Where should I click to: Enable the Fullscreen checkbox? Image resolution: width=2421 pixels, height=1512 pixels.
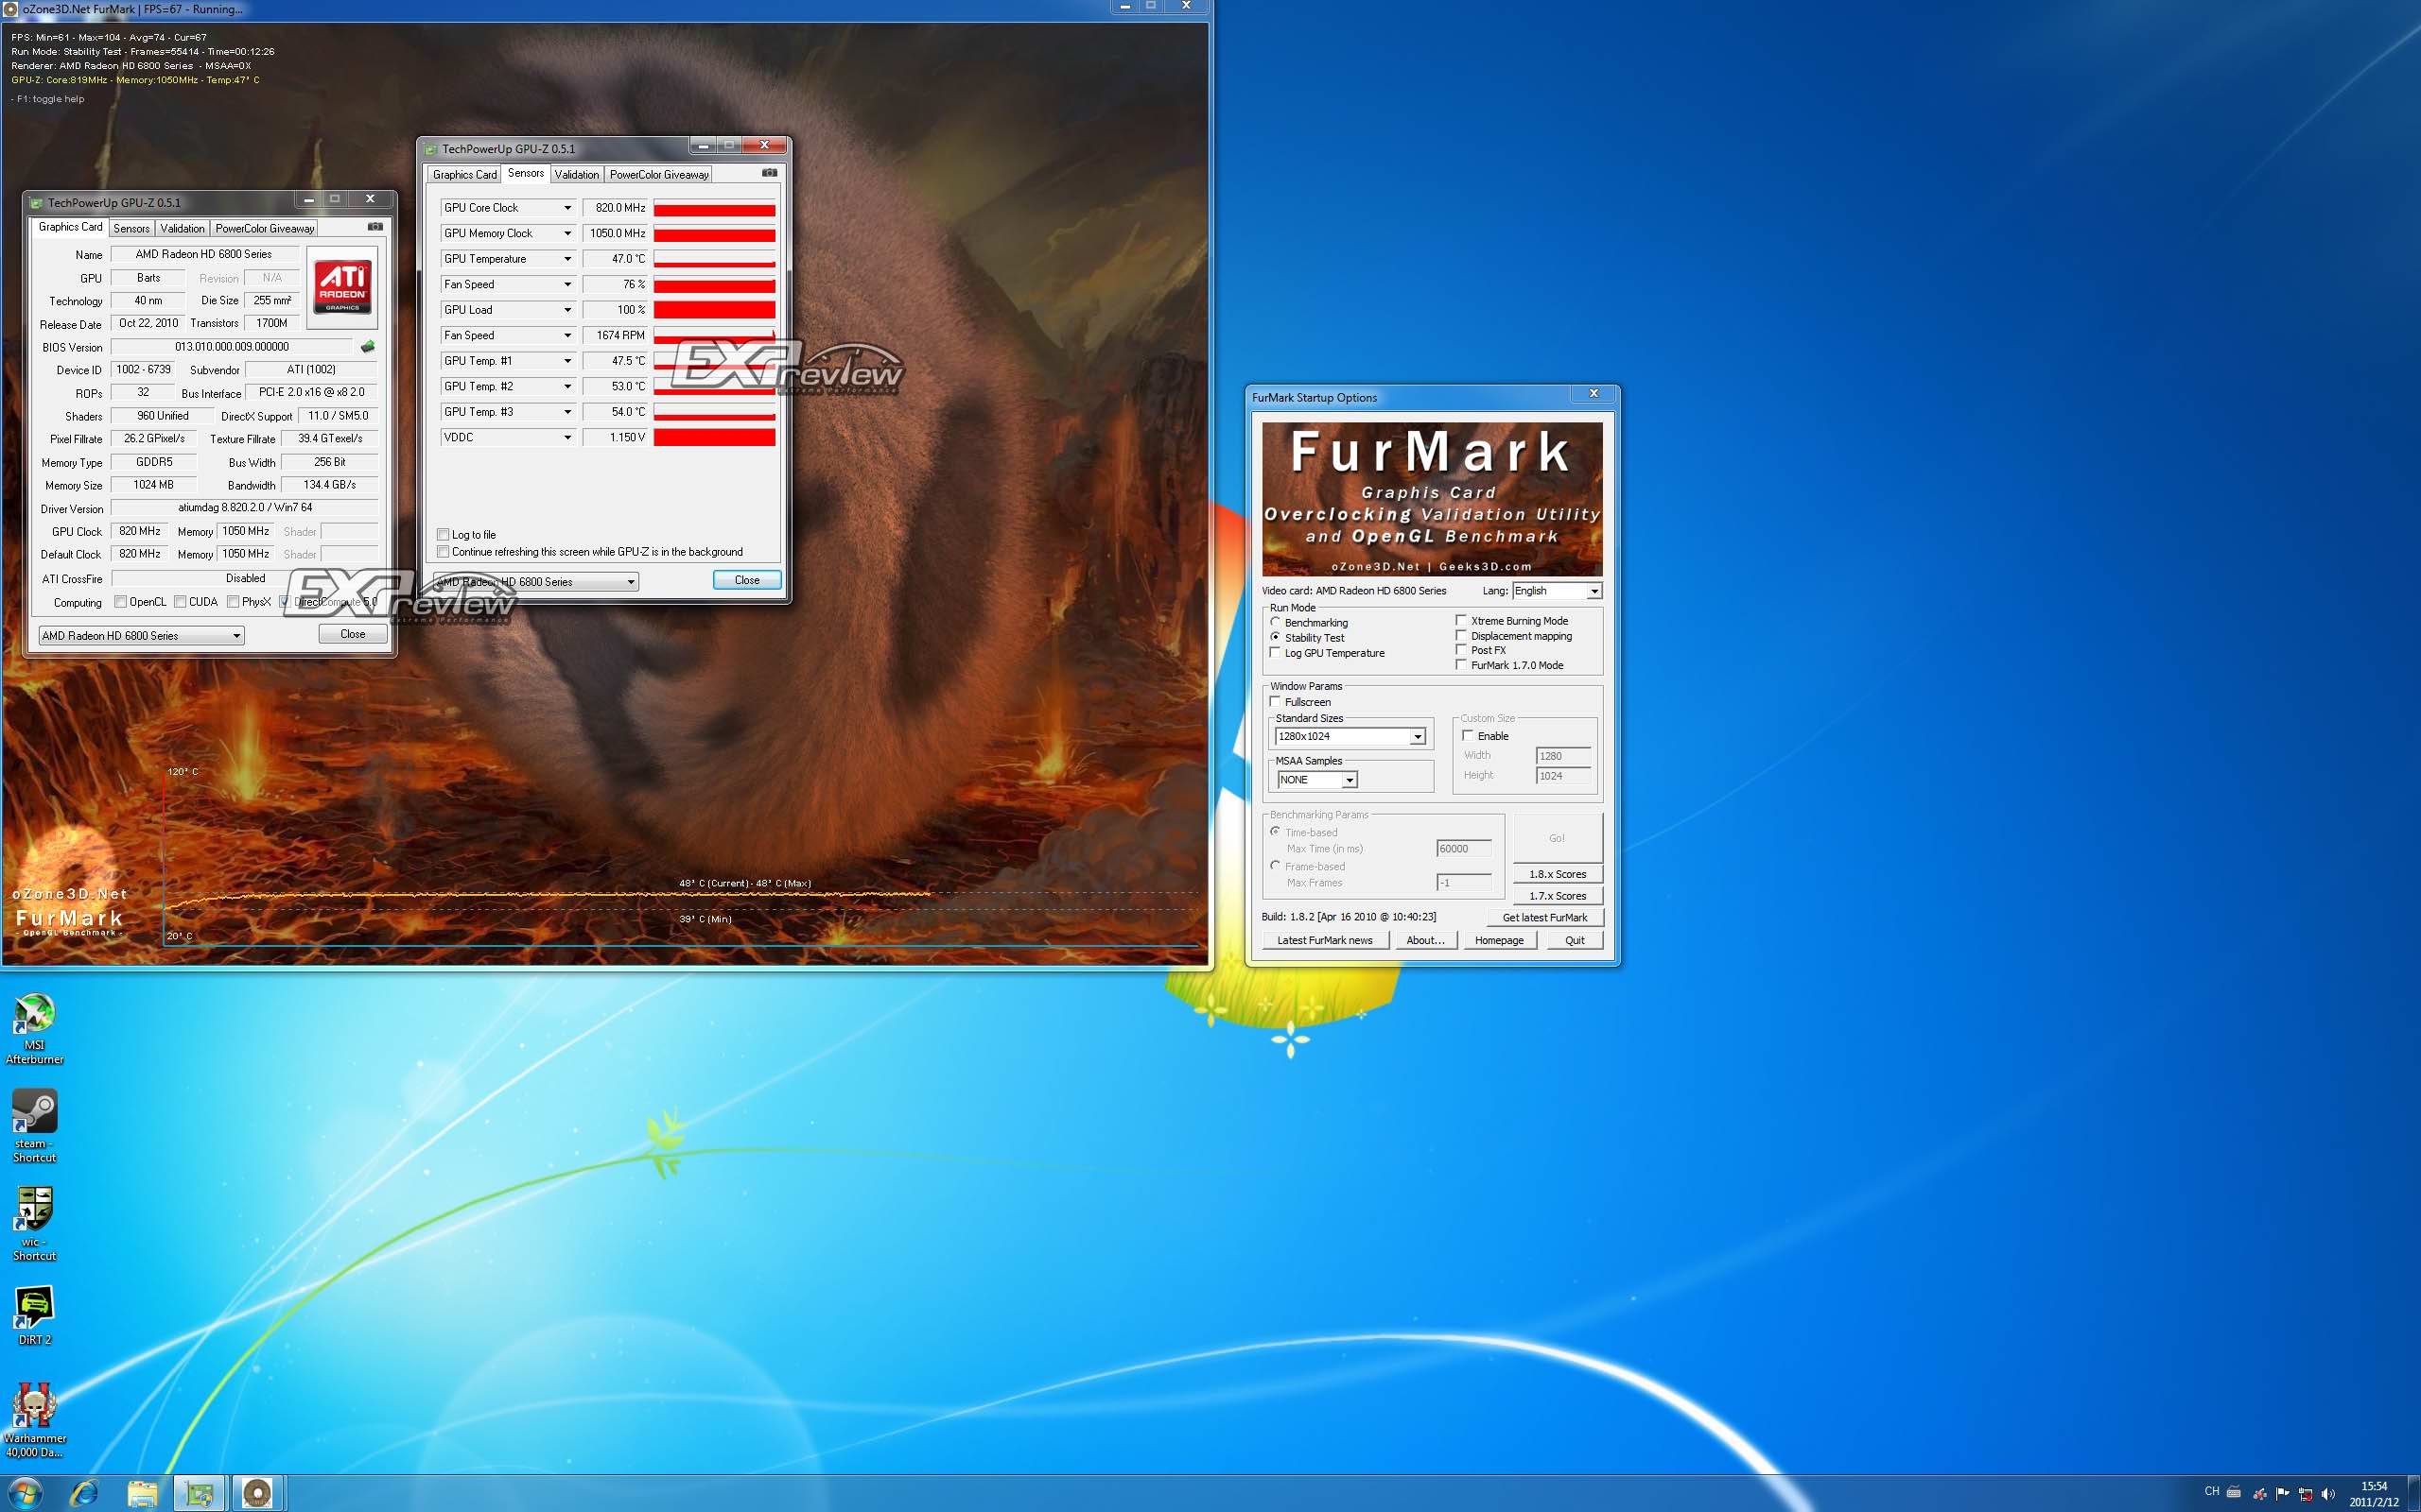tap(1276, 702)
